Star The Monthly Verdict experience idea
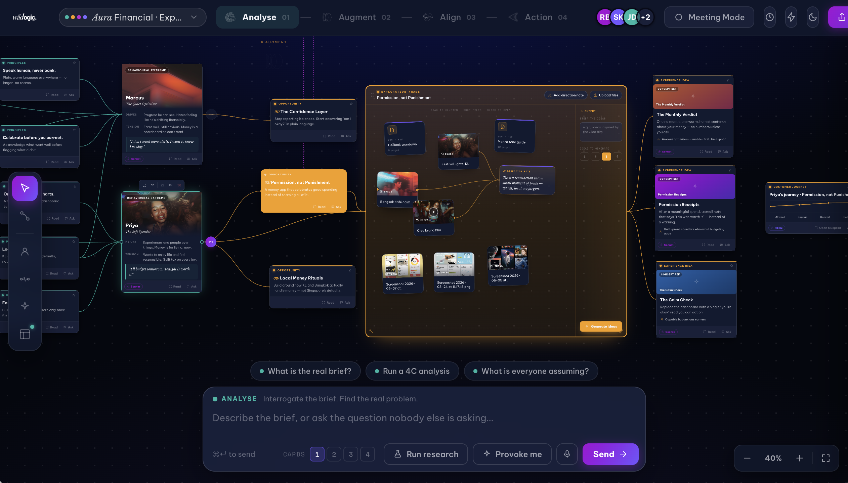The width and height of the screenshot is (848, 483). coord(728,80)
